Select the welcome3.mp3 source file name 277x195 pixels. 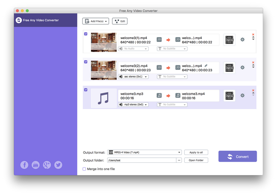coord(132,94)
